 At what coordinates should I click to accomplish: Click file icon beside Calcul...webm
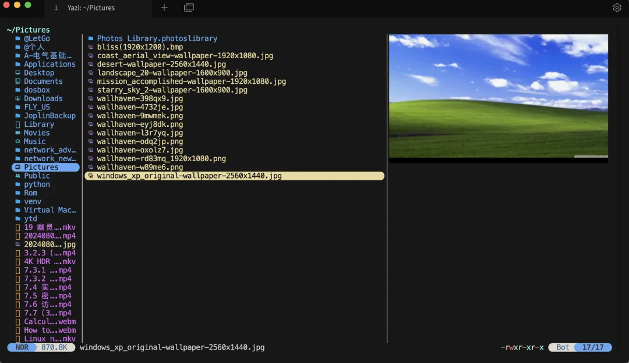pyautogui.click(x=17, y=322)
